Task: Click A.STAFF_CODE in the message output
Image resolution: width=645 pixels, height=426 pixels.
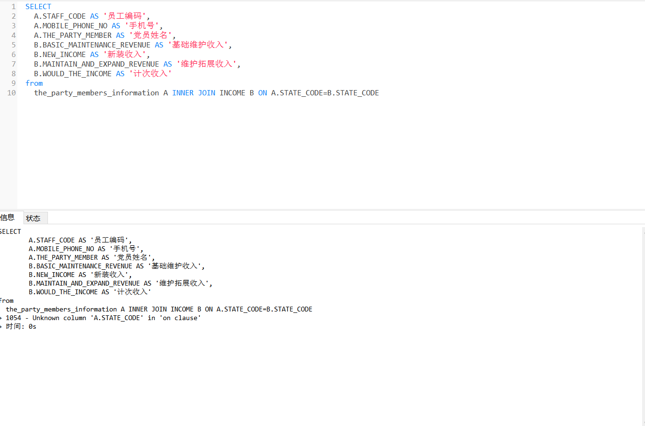Action: 52,240
